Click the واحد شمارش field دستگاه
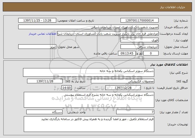Image resolution: width=195 pixels, height=138 pixels. click(44, 112)
